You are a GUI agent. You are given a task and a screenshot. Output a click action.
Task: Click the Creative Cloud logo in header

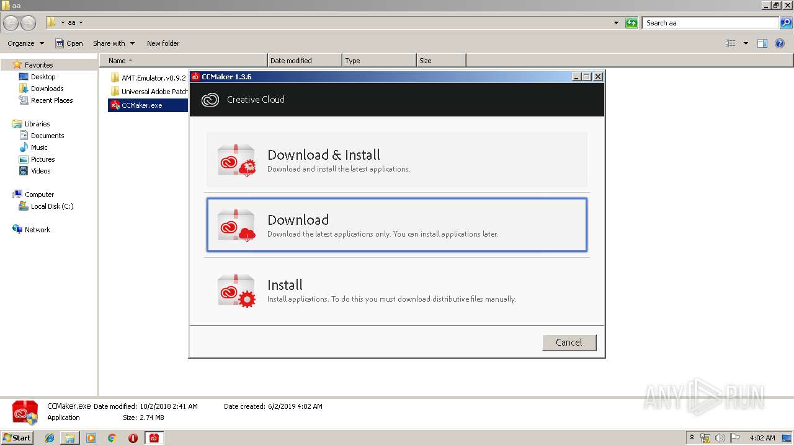[210, 100]
